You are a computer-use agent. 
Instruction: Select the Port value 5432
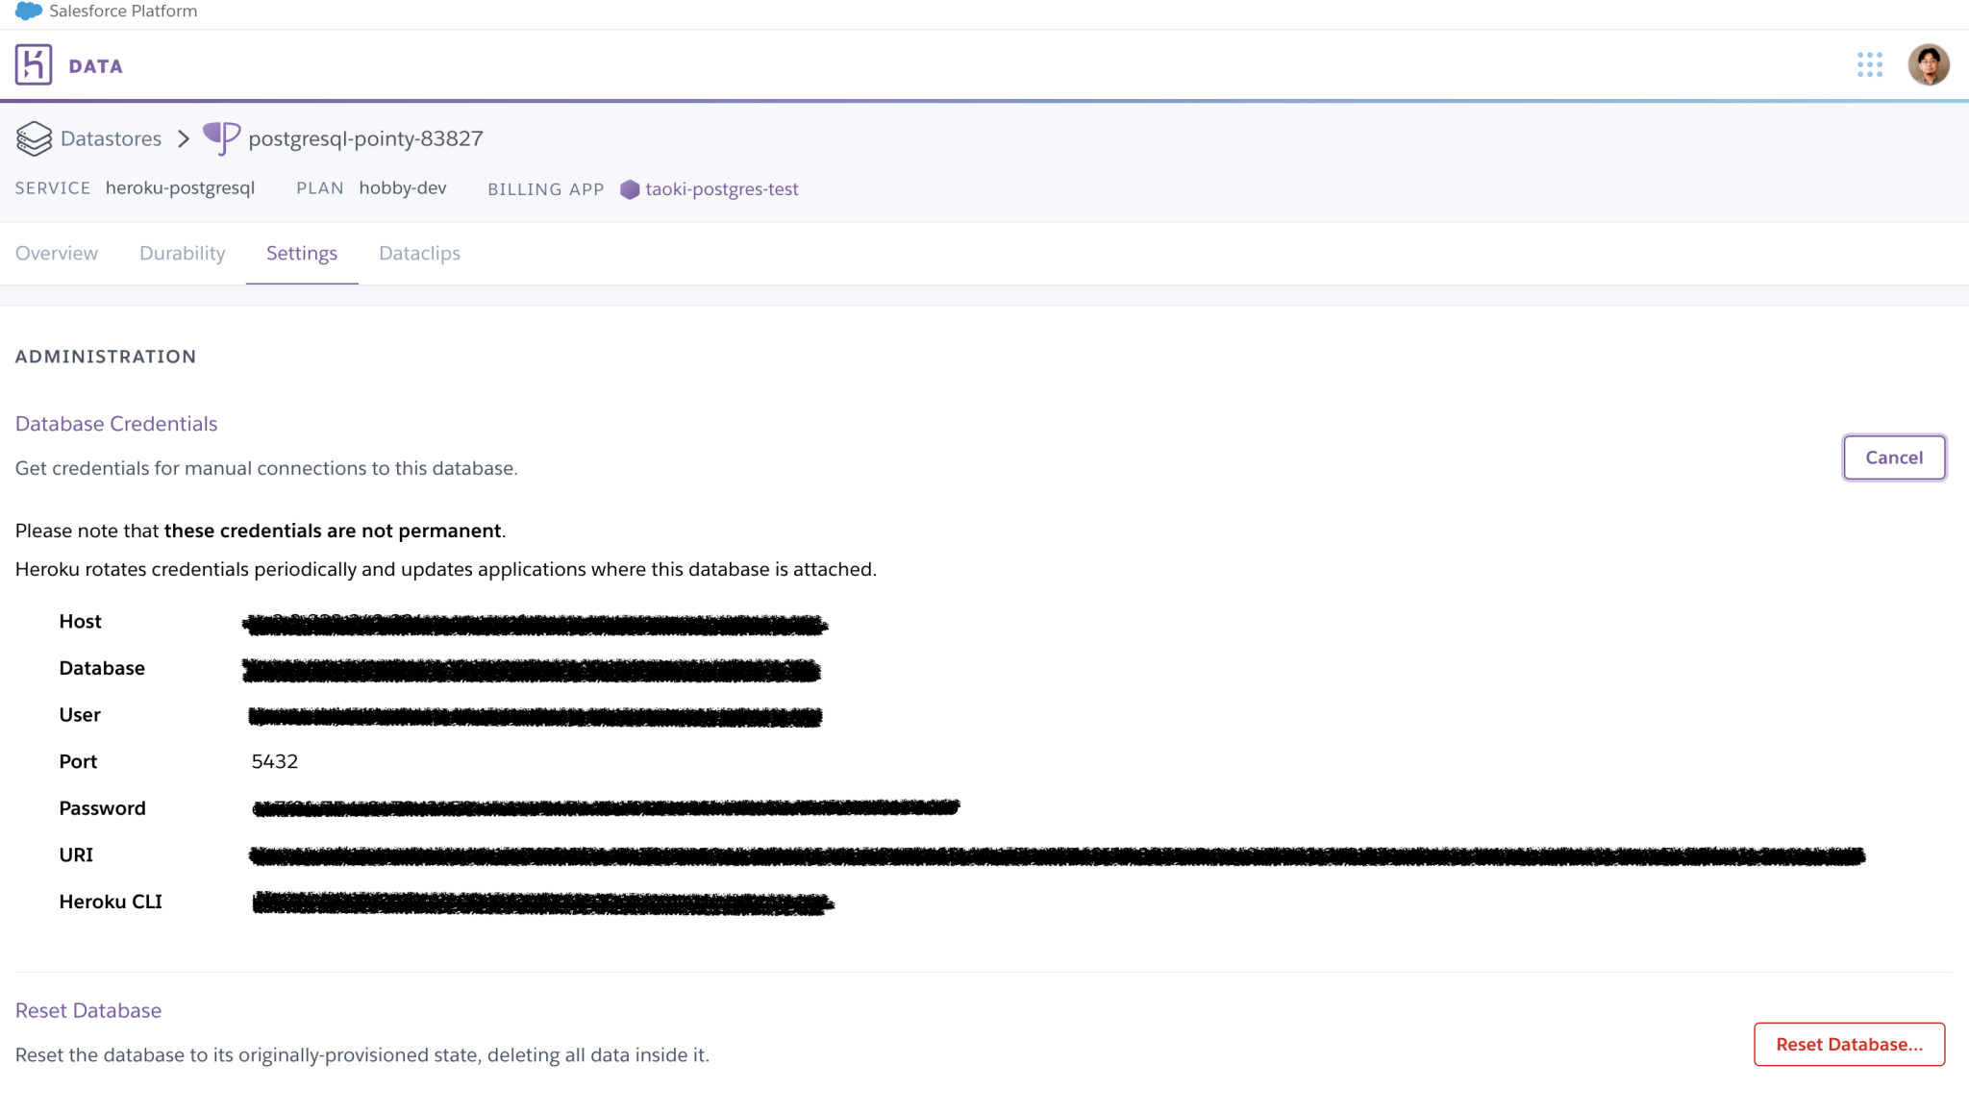tap(275, 761)
